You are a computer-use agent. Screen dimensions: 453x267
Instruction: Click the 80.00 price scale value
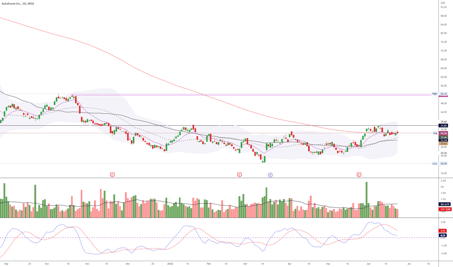(443, 33)
